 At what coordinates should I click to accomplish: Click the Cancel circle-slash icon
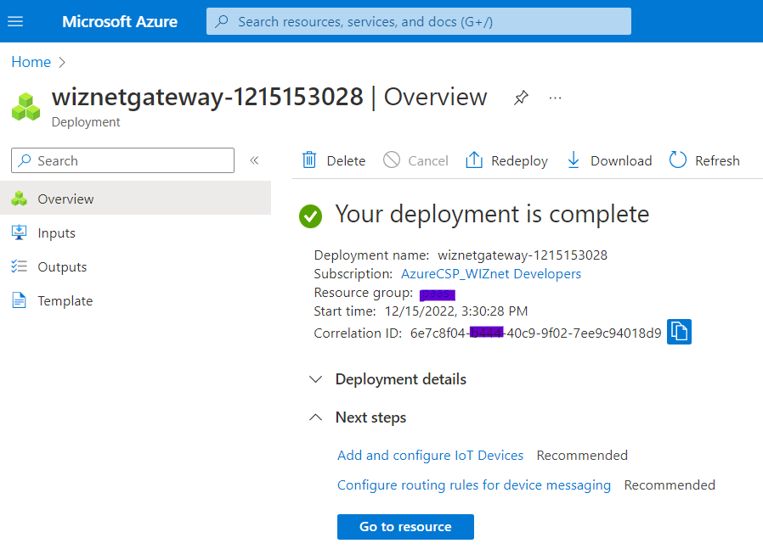point(391,160)
